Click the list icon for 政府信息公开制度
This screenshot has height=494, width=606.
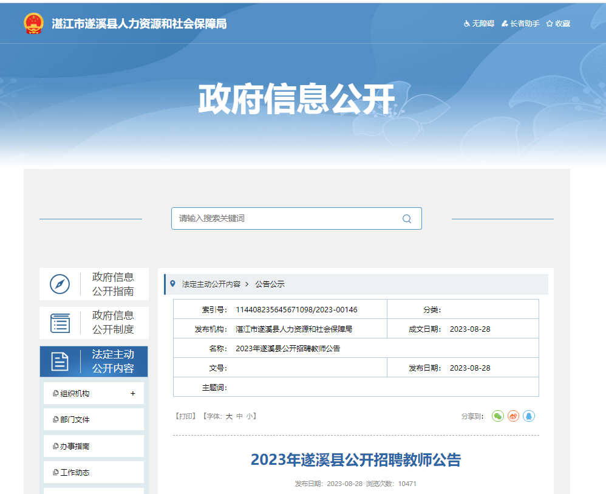point(60,323)
